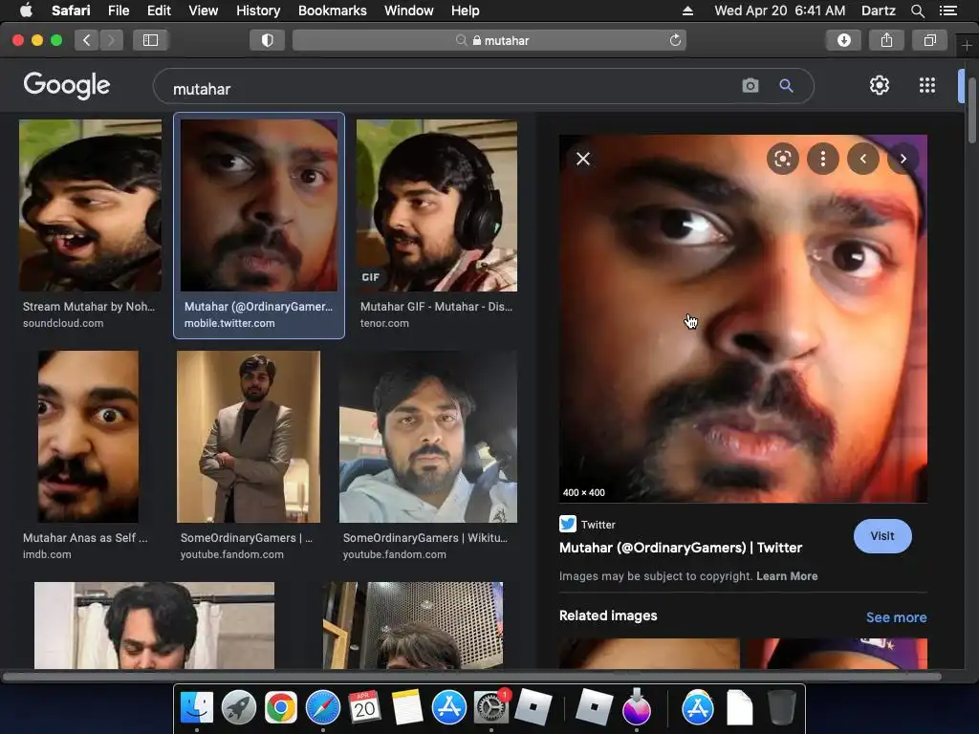
Task: Show the previous image in preview
Action: [x=863, y=159]
